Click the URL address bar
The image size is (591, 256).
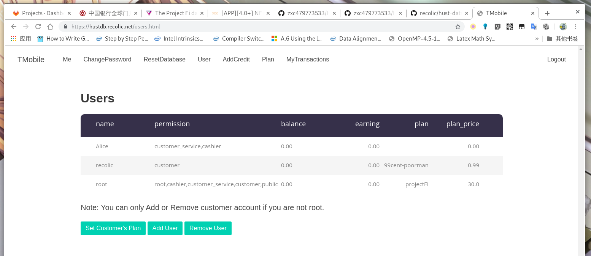click(259, 27)
